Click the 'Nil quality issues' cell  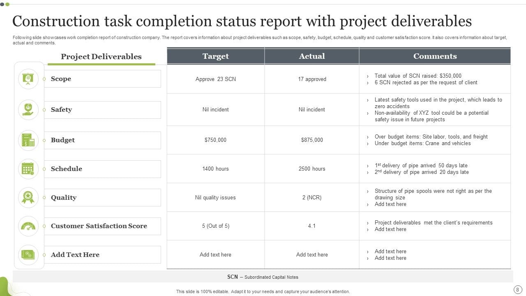[216, 197]
